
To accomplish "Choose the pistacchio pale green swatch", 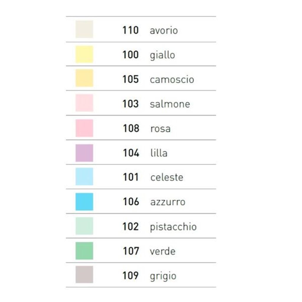I will 84,226.
